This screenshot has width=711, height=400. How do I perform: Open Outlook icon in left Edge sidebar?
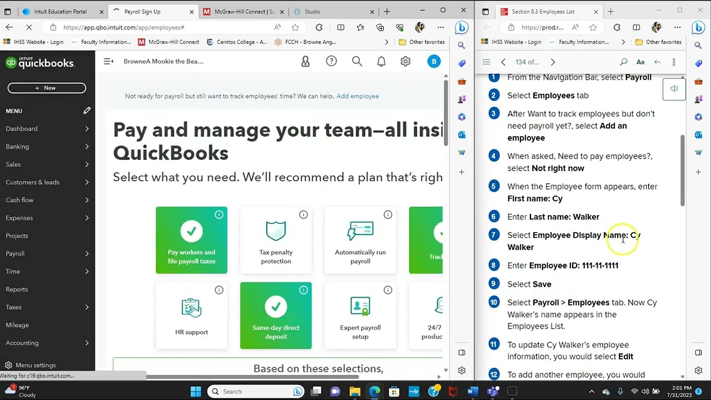coord(462,134)
